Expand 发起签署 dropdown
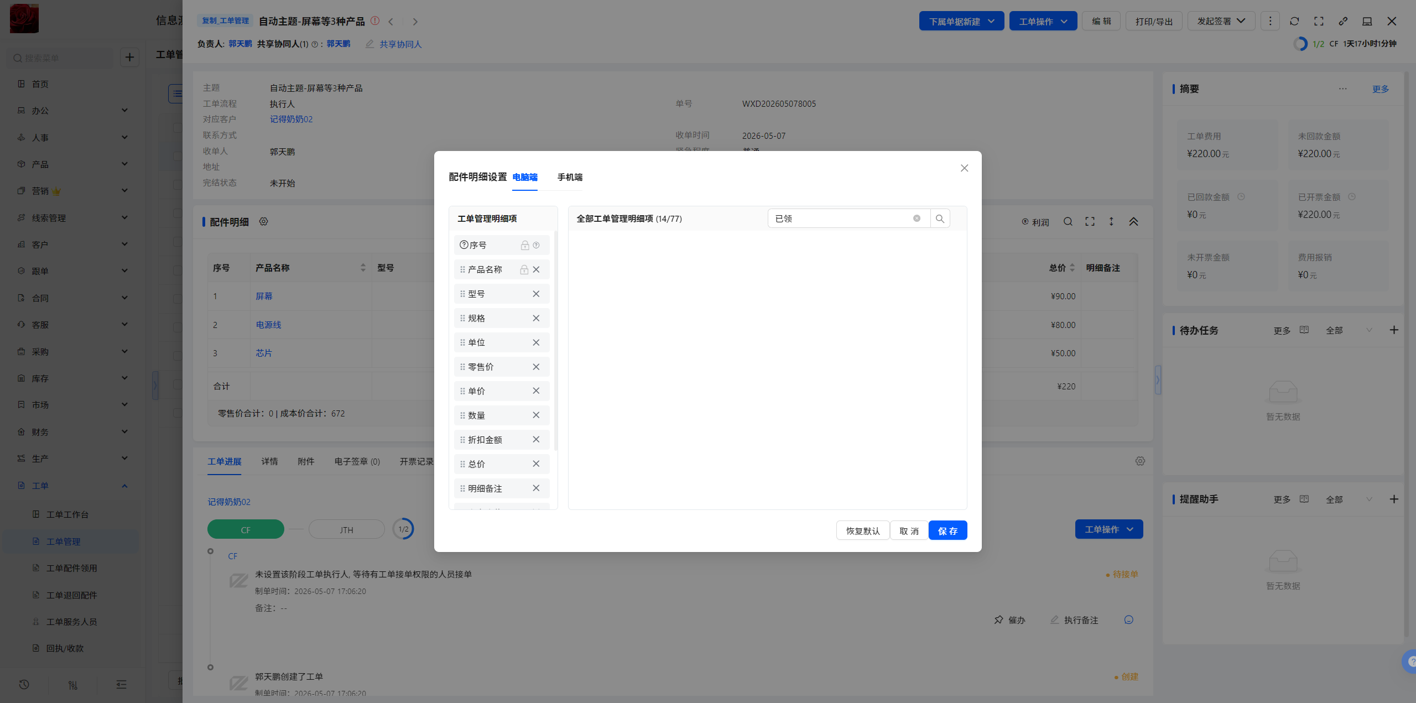This screenshot has height=703, width=1416. coord(1221,21)
